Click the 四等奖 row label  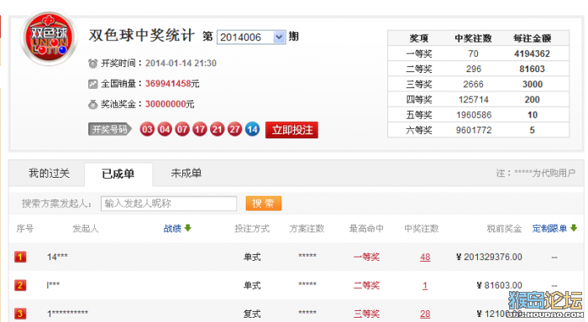click(x=419, y=100)
